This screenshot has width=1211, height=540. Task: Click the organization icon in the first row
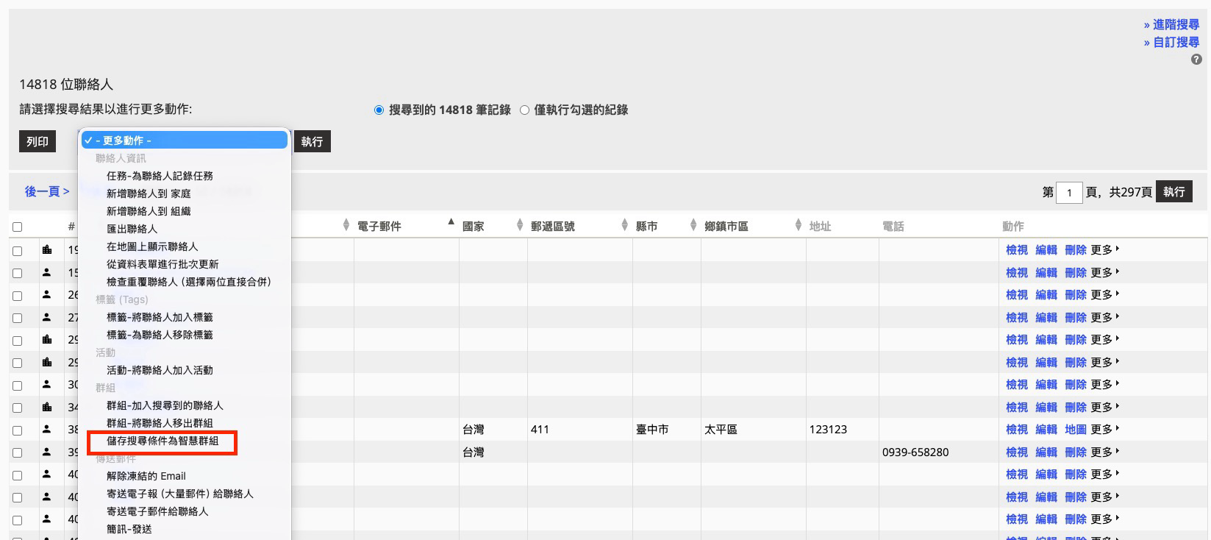(x=47, y=250)
